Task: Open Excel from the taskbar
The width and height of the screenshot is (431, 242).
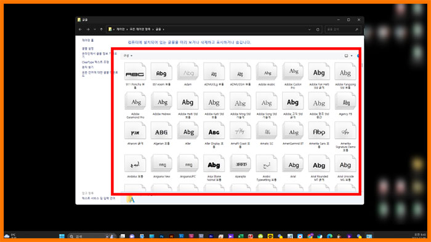Action: [x=241, y=236]
